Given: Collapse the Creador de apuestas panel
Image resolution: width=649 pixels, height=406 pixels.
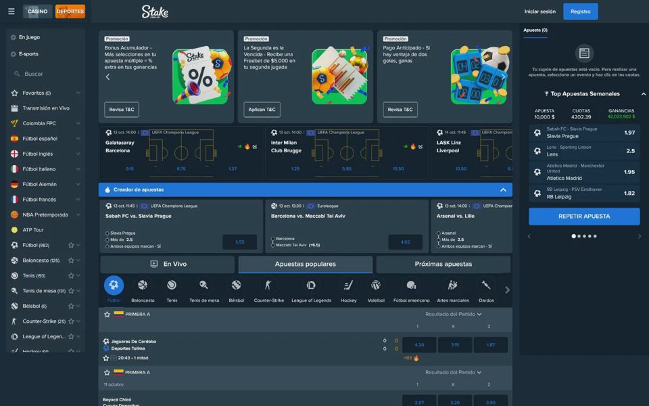Looking at the screenshot, I should 503,189.
